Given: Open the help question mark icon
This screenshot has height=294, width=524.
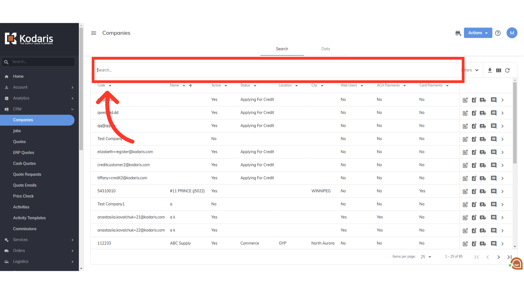Looking at the screenshot, I should [498, 33].
